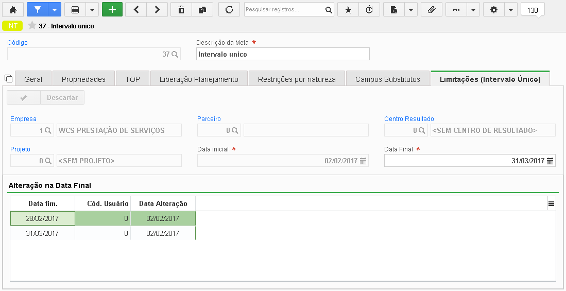The height and width of the screenshot is (291, 566).
Task: Click the Descartar button
Action: coord(62,97)
